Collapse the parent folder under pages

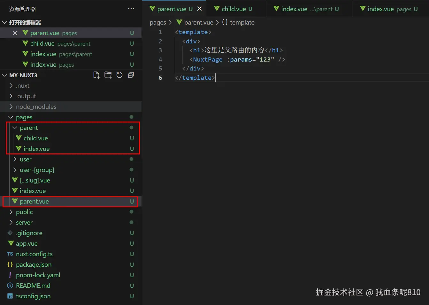click(x=15, y=128)
